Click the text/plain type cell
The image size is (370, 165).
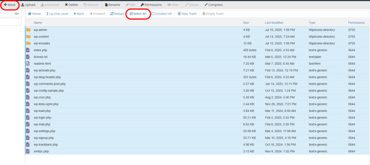315,57
